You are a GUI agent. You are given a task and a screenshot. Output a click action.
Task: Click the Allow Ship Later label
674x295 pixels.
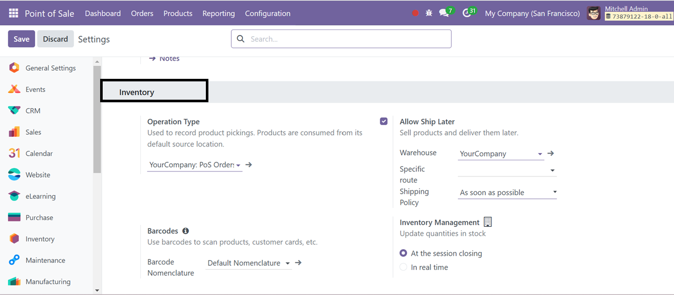click(427, 122)
